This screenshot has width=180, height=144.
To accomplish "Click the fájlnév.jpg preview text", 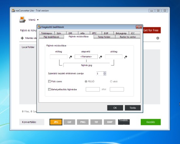I will [x=86, y=65].
